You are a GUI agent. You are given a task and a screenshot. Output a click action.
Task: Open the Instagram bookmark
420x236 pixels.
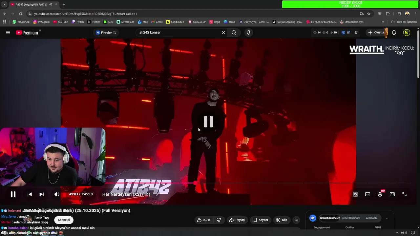41,22
